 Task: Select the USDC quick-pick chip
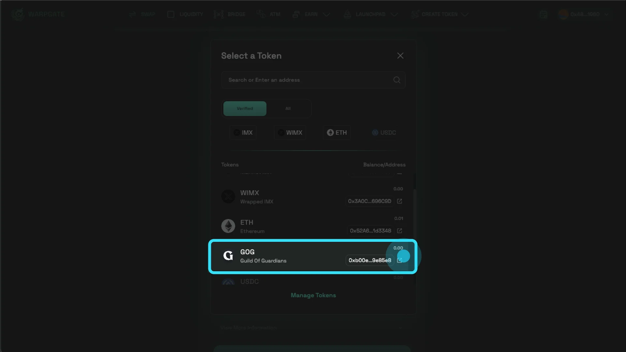[384, 133]
